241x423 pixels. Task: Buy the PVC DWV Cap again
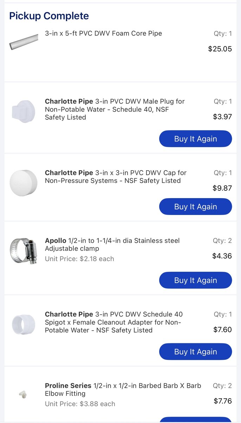196,207
